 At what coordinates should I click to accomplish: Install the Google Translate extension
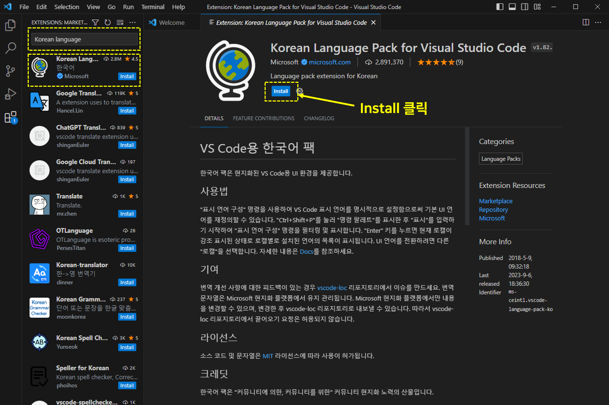click(x=127, y=111)
